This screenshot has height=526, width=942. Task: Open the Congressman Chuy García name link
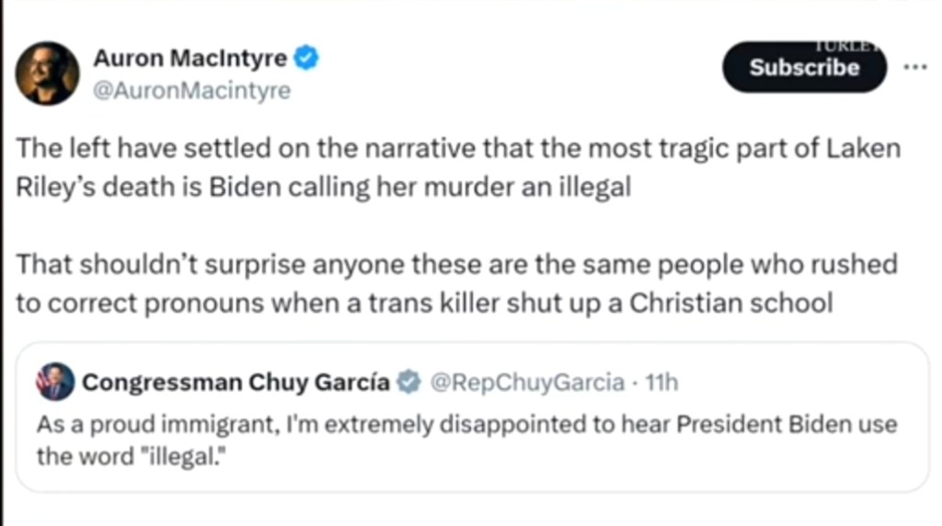pos(236,383)
